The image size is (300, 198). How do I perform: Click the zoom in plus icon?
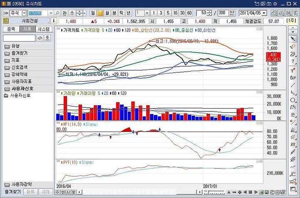(240, 192)
